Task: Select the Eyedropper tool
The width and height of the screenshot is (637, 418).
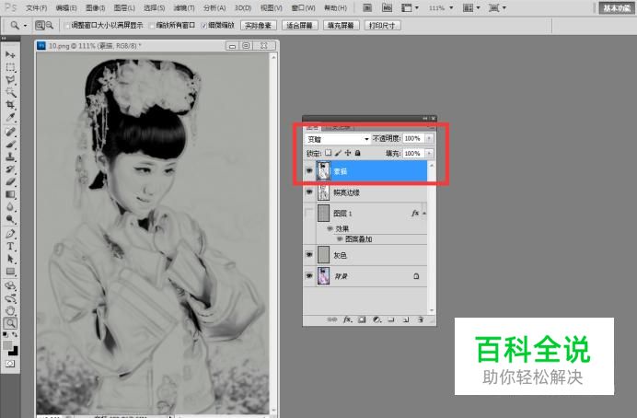Action: point(10,118)
